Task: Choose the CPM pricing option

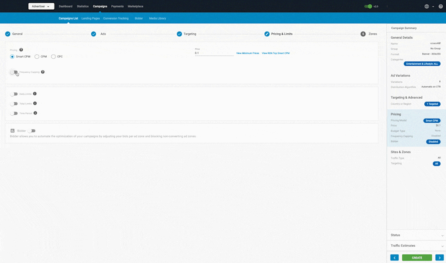Action: click(37, 57)
